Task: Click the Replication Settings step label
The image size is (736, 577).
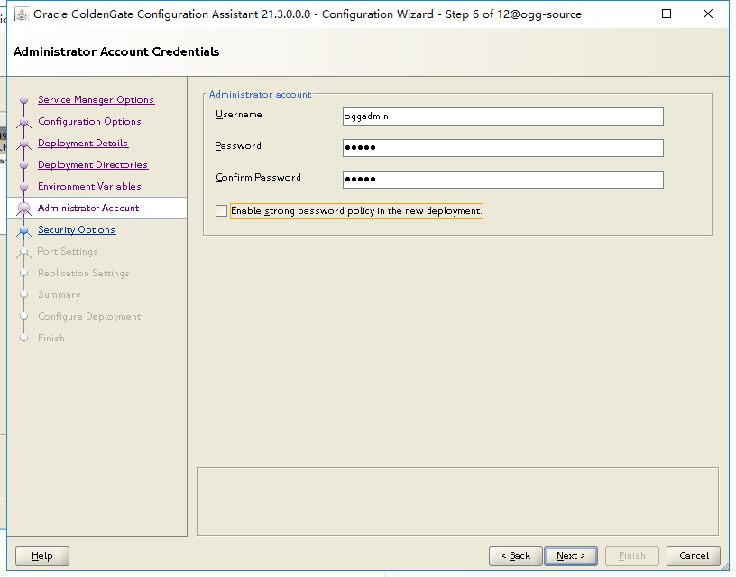Action: tap(84, 273)
